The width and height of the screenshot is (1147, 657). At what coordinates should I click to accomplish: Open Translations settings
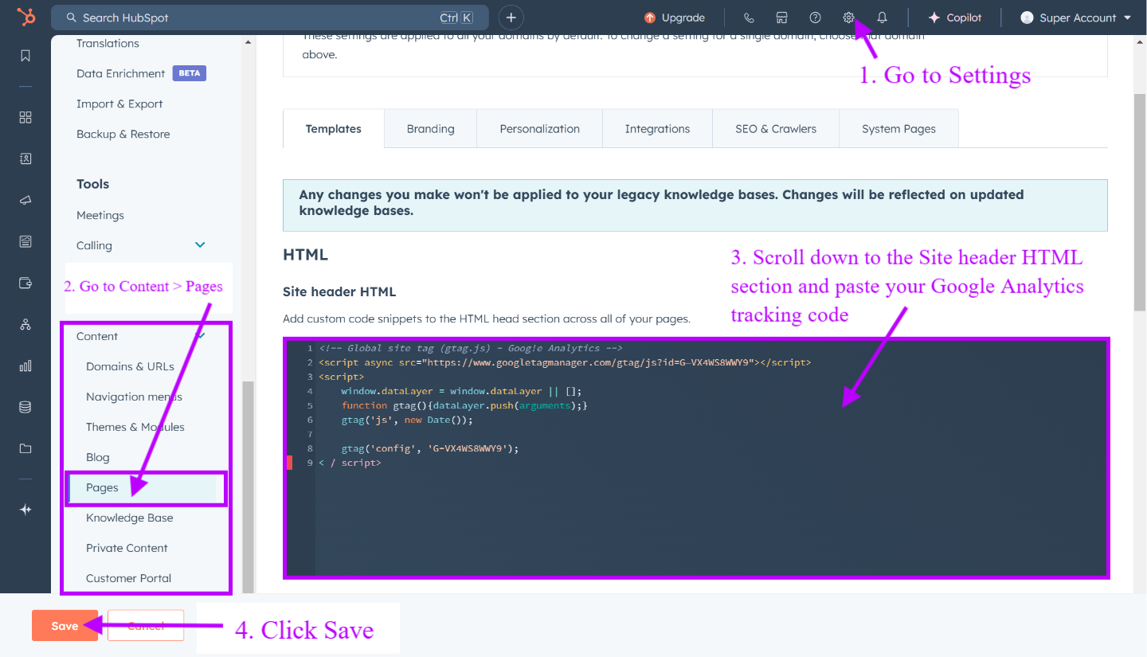click(108, 43)
